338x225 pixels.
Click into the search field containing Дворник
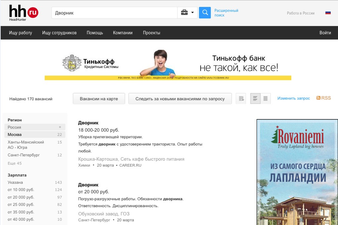tap(114, 13)
